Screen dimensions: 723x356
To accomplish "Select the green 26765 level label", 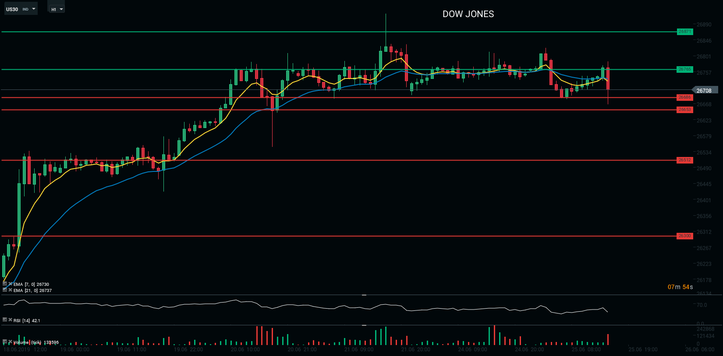I will [x=685, y=69].
